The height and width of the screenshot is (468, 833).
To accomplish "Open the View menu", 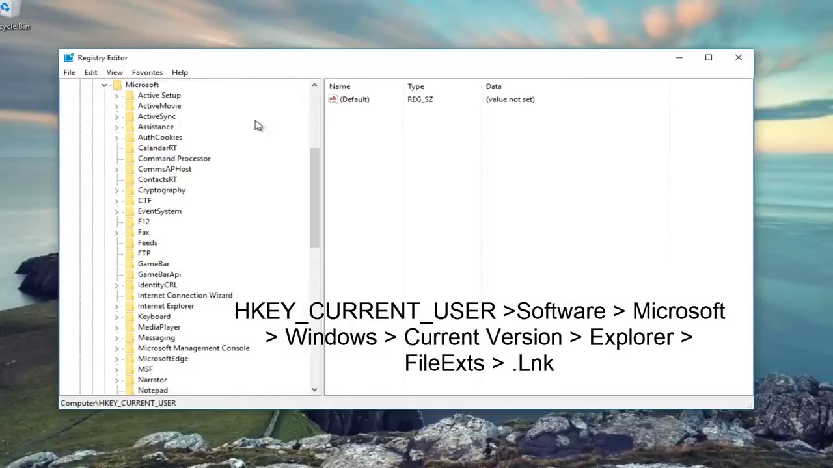I will [115, 72].
